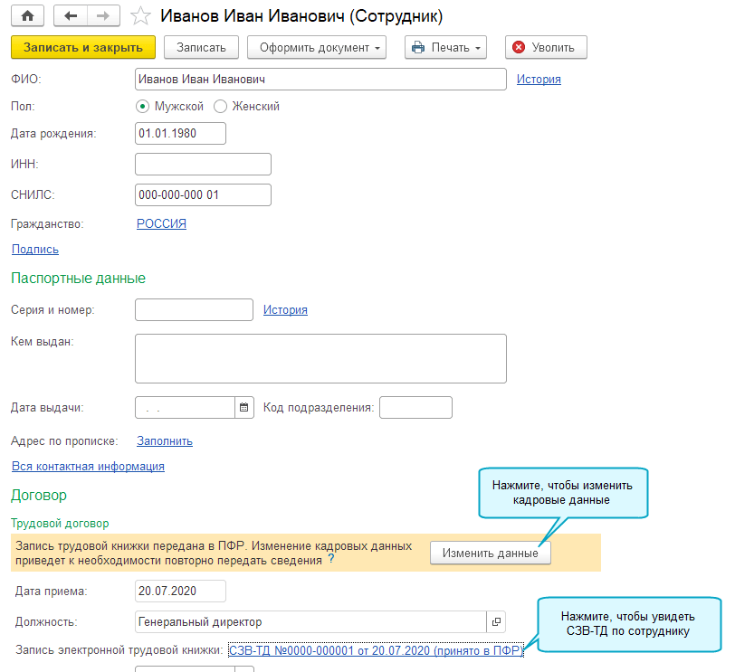Image resolution: width=735 pixels, height=672 pixels.
Task: Click the Изменить данные button
Action: 490,554
